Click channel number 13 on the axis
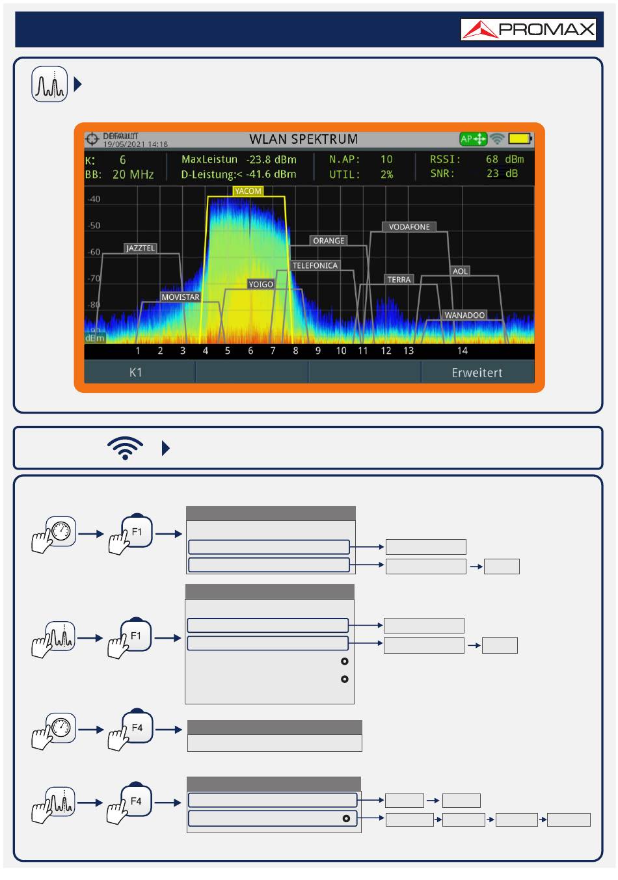 click(409, 351)
